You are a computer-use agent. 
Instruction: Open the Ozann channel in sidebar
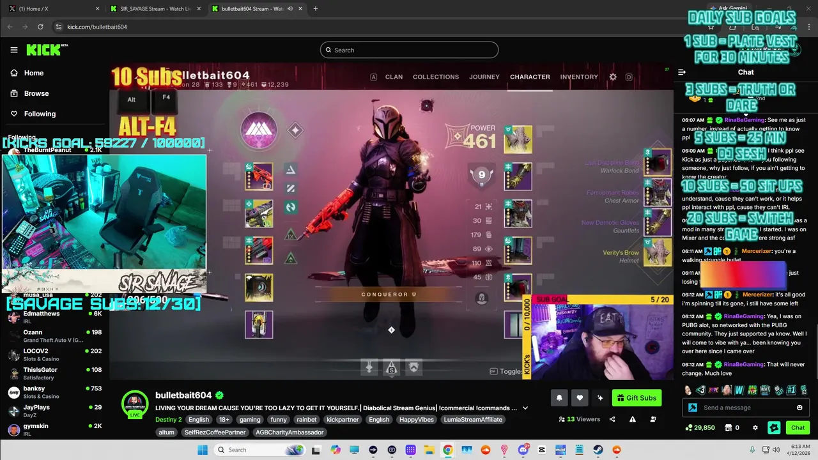54,336
